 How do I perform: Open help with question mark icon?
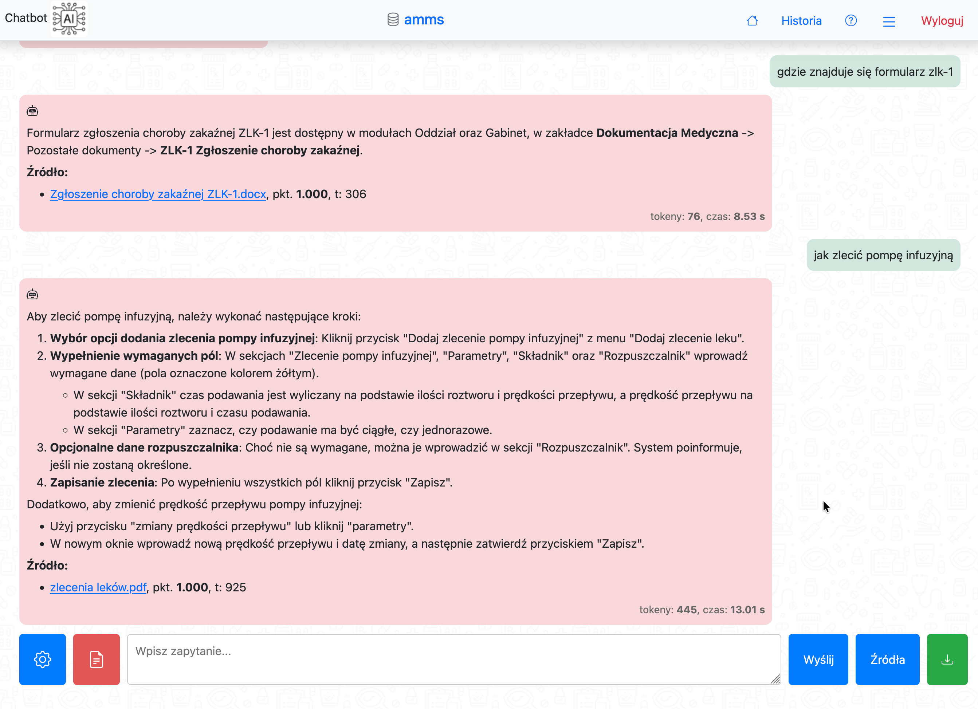pyautogui.click(x=851, y=21)
